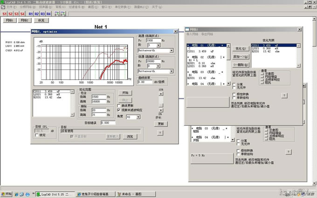
Task: Click the S4 speaker toolbar icon
Action: (22, 14)
